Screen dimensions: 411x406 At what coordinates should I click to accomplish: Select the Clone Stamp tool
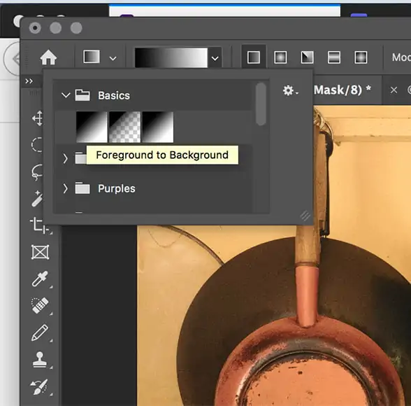pos(40,359)
